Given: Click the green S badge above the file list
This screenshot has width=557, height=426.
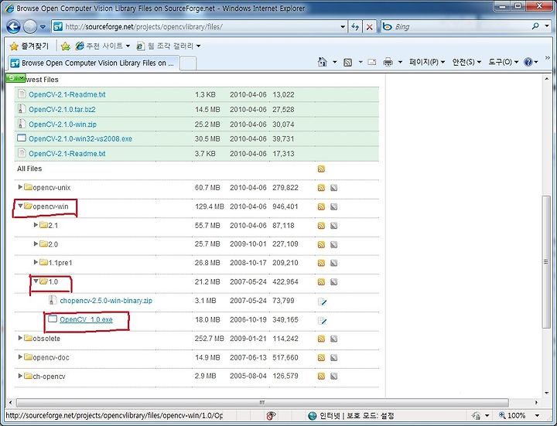Looking at the screenshot, I should pos(15,78).
